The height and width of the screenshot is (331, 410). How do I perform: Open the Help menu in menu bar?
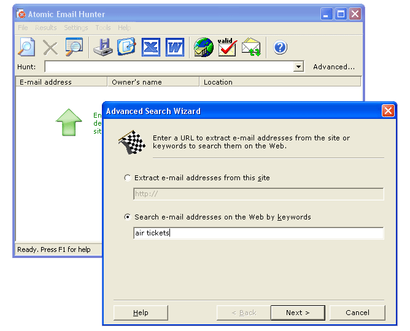124,28
